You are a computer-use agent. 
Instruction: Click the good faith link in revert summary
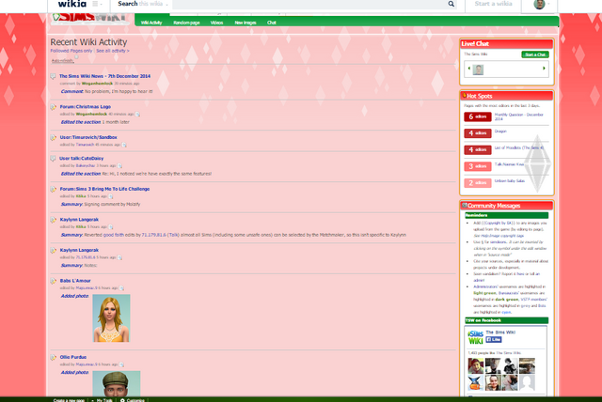point(113,235)
